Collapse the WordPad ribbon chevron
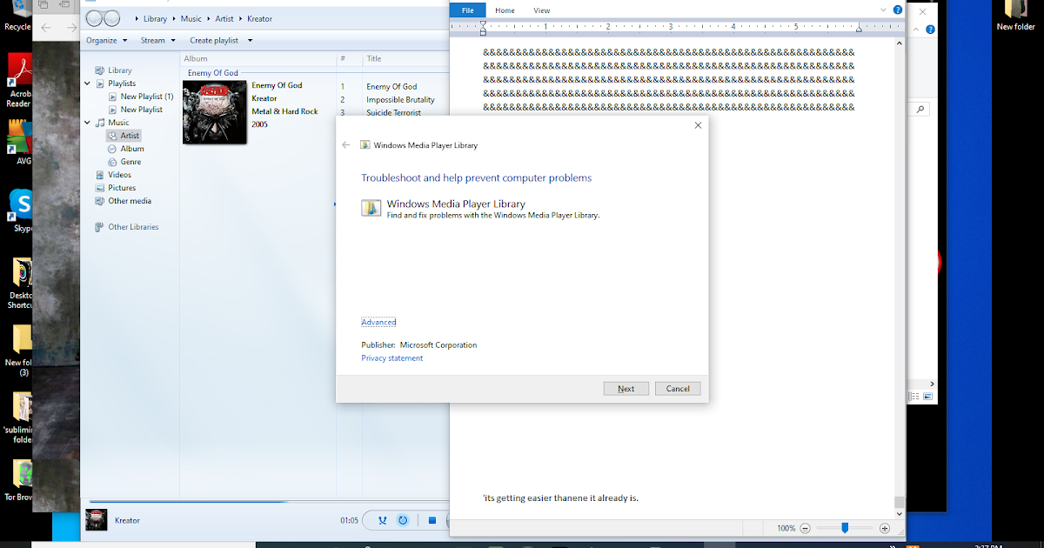The height and width of the screenshot is (548, 1044). [x=883, y=10]
